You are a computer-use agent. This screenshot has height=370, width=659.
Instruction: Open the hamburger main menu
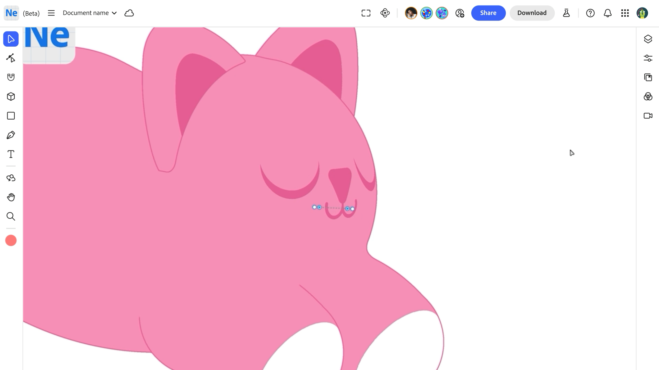51,13
